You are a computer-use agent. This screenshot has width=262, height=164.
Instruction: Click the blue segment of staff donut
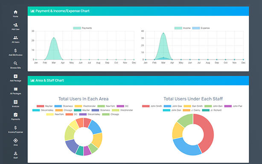(186, 147)
